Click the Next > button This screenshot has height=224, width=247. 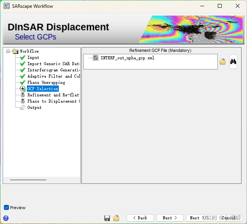click(170, 218)
